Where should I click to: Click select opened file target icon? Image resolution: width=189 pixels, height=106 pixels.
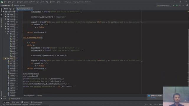pos(11,9)
